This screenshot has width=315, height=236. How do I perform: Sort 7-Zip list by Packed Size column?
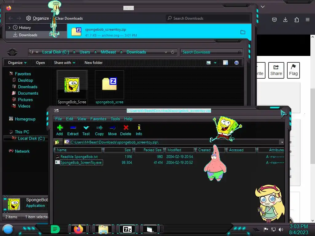coord(149,150)
